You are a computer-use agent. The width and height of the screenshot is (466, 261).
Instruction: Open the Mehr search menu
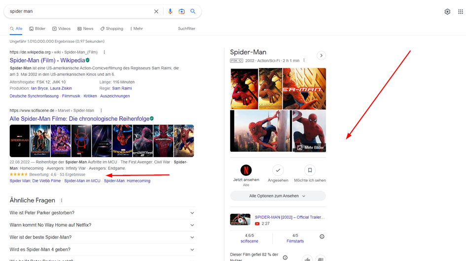pyautogui.click(x=136, y=29)
